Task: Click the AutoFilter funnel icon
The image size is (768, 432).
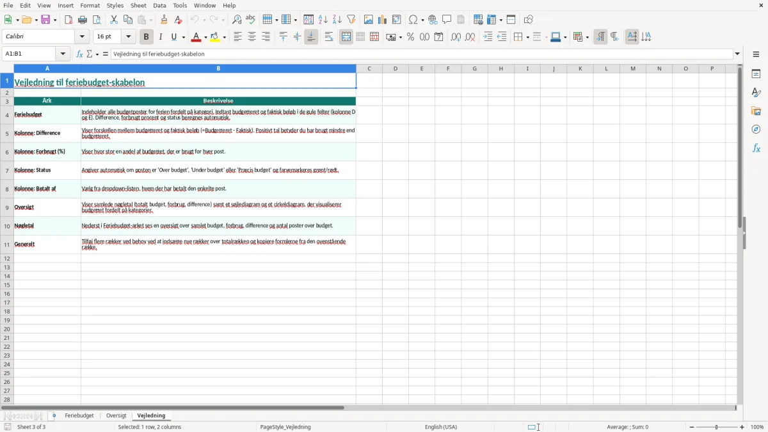Action: tap(351, 20)
